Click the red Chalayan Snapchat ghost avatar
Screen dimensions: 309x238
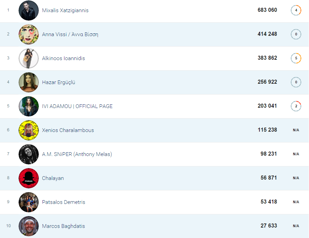coord(29,178)
